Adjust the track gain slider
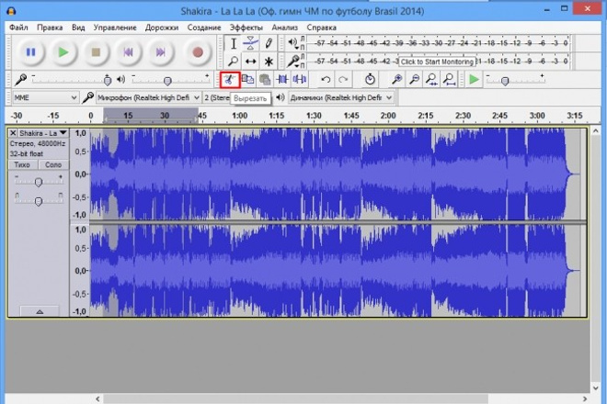 [x=38, y=182]
